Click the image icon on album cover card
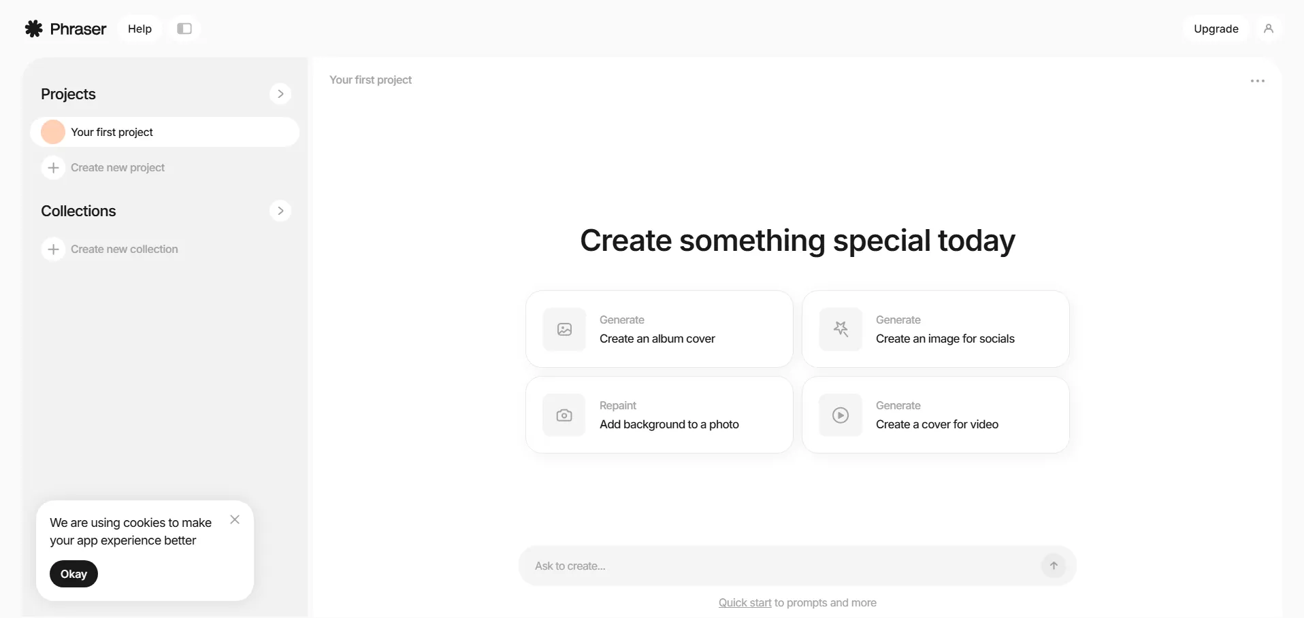 [x=564, y=330]
